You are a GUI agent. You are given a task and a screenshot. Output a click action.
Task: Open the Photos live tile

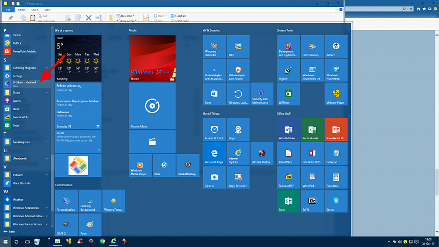click(152, 59)
